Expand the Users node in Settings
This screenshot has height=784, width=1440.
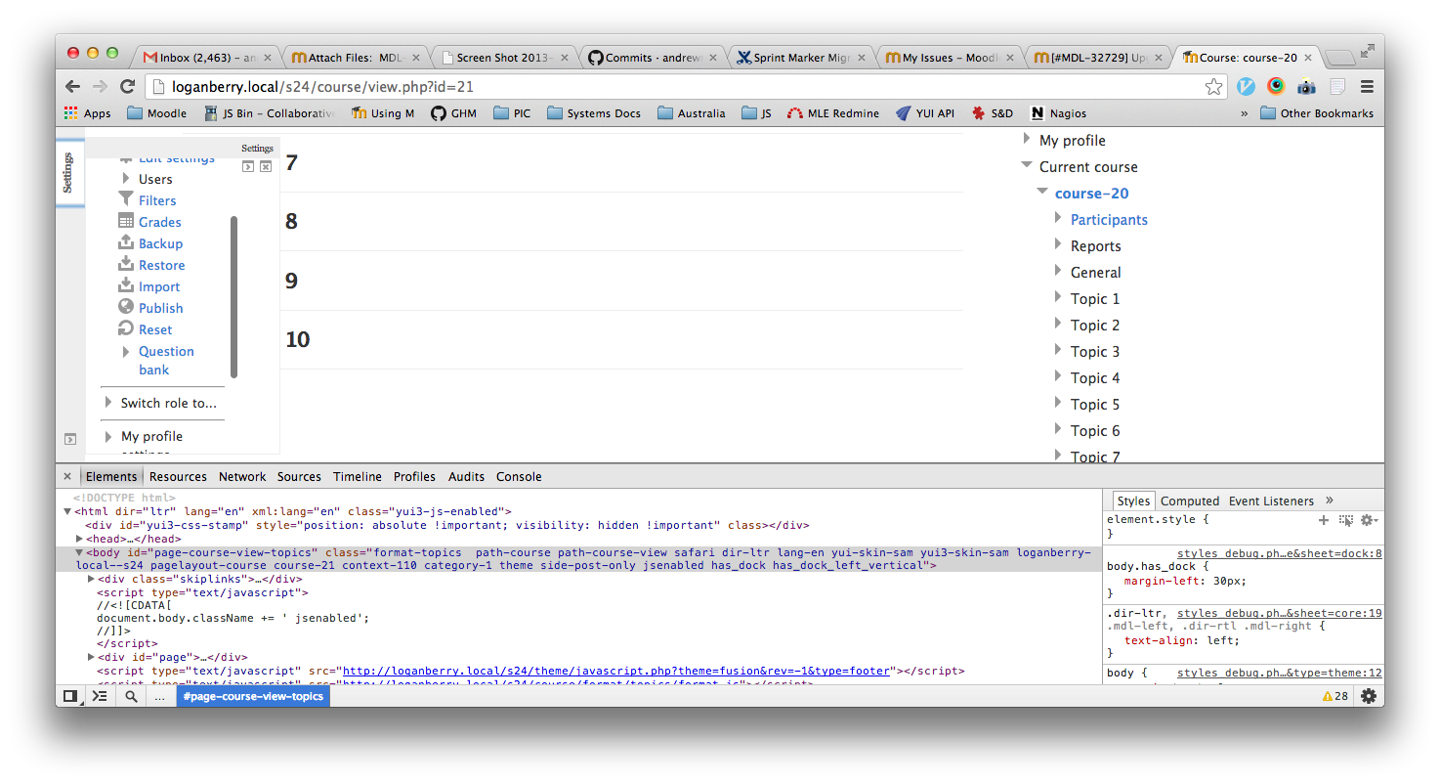126,178
